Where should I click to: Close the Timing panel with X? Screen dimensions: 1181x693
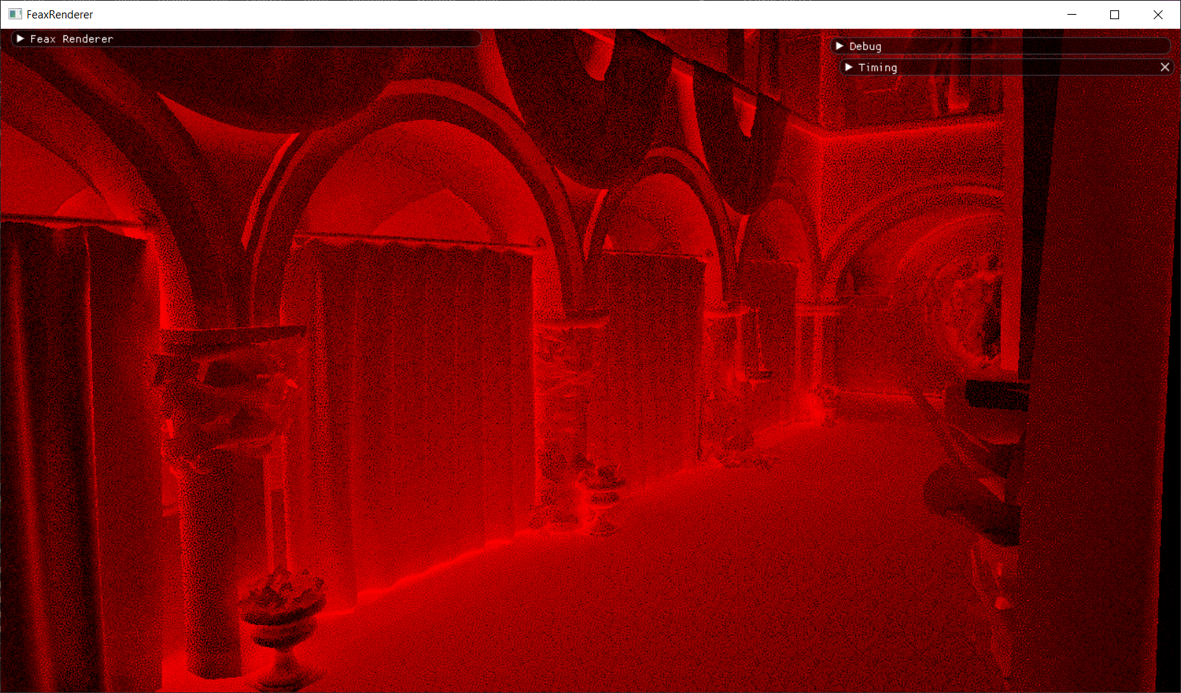1165,67
